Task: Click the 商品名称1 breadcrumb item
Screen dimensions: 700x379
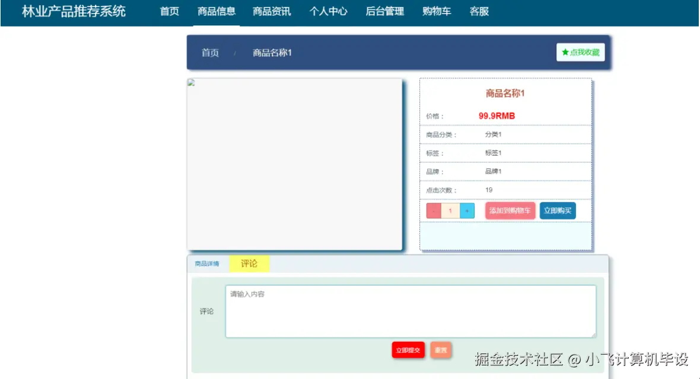Action: pos(272,53)
